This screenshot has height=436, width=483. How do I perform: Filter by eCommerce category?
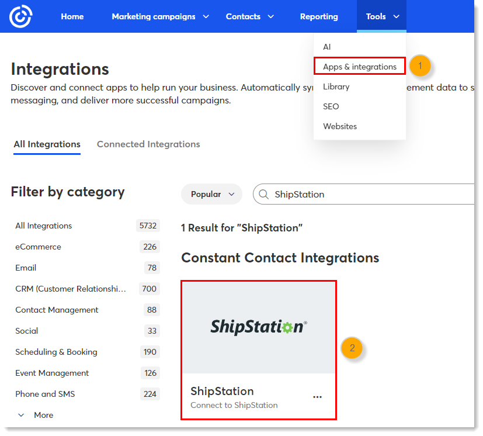click(38, 247)
